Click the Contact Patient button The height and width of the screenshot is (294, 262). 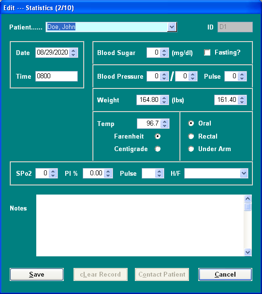coord(162,275)
